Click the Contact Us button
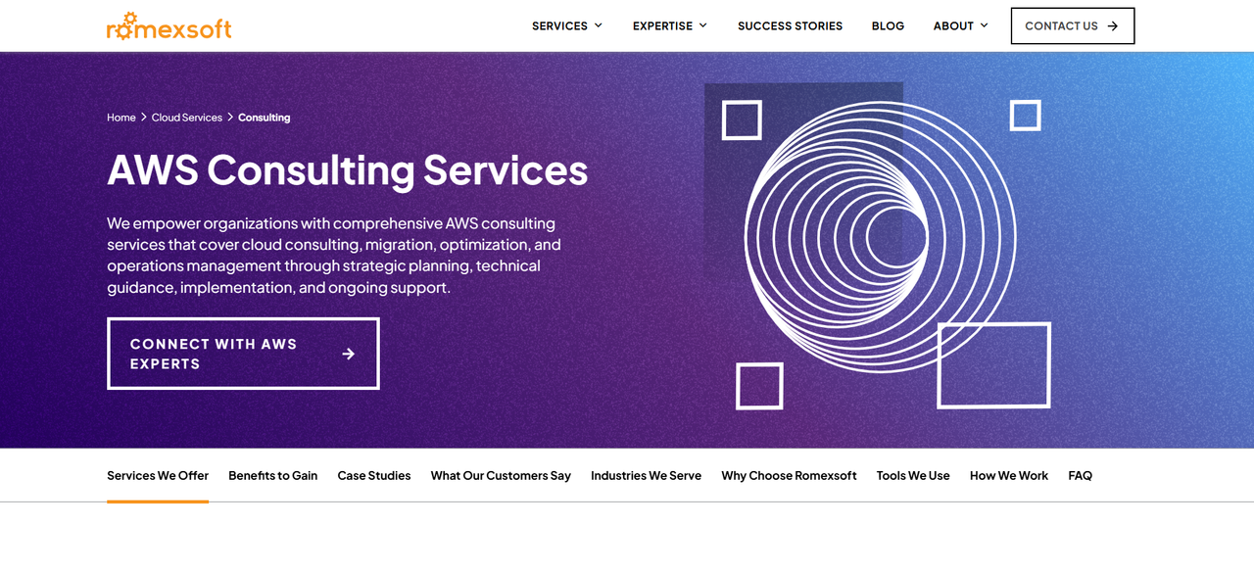Image resolution: width=1254 pixels, height=573 pixels. pos(1073,26)
